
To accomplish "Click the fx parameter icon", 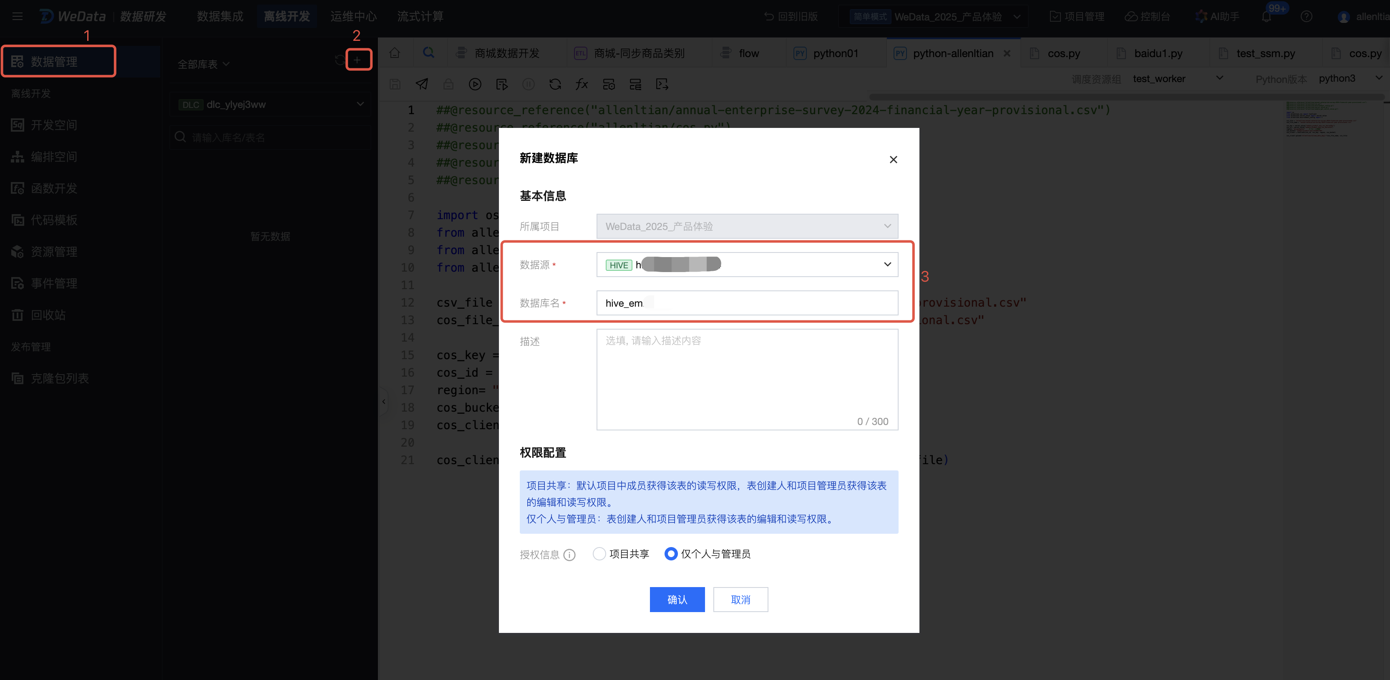I will 582,84.
